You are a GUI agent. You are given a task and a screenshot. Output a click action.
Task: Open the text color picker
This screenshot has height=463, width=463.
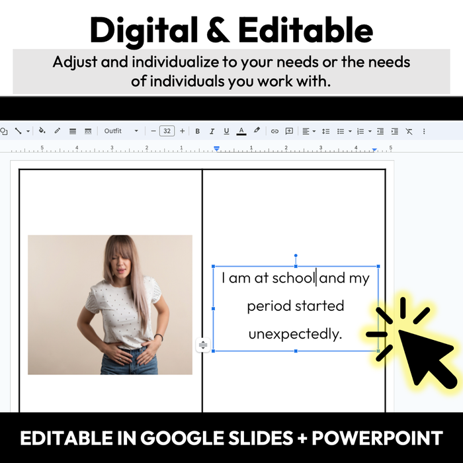coord(241,131)
